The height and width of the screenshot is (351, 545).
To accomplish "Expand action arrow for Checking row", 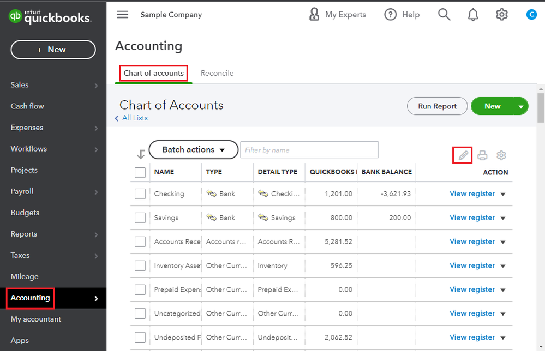I will [x=503, y=194].
